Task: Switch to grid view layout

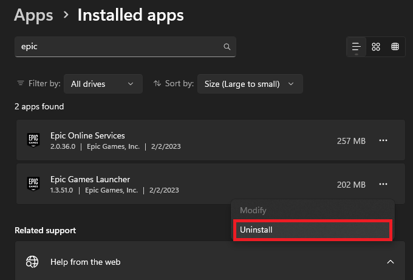Action: tap(376, 47)
